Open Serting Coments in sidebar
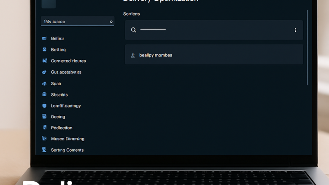Image resolution: width=329 pixels, height=185 pixels. click(67, 150)
